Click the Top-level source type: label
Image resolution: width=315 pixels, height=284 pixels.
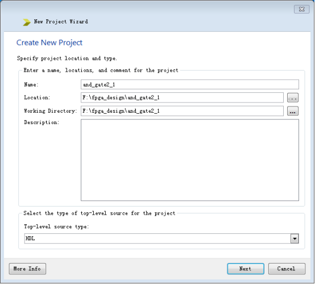pos(56,227)
